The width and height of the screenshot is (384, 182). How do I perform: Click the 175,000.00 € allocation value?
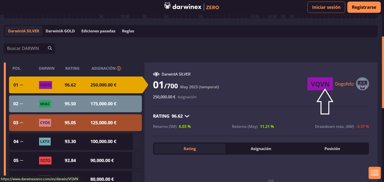[103, 104]
